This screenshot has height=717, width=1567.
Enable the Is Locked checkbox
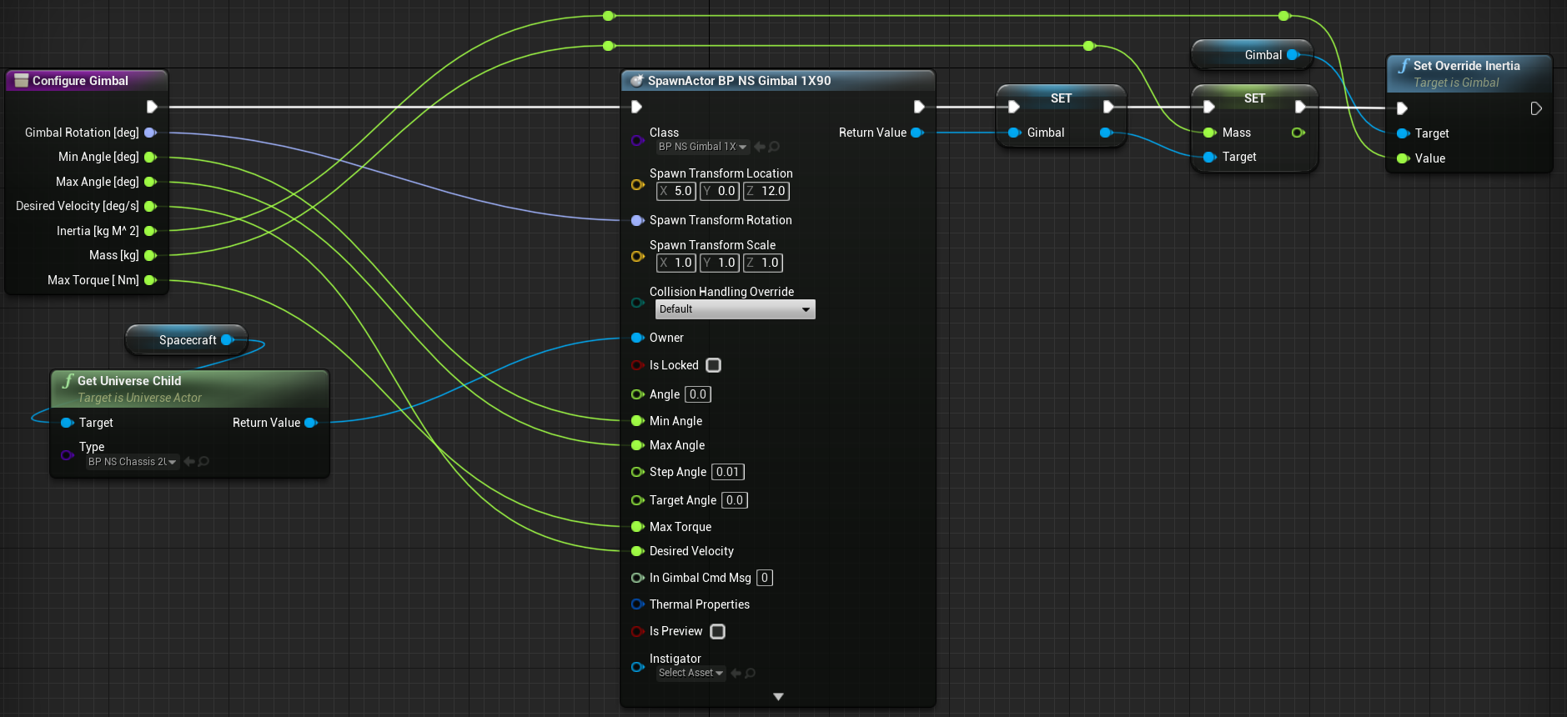713,365
